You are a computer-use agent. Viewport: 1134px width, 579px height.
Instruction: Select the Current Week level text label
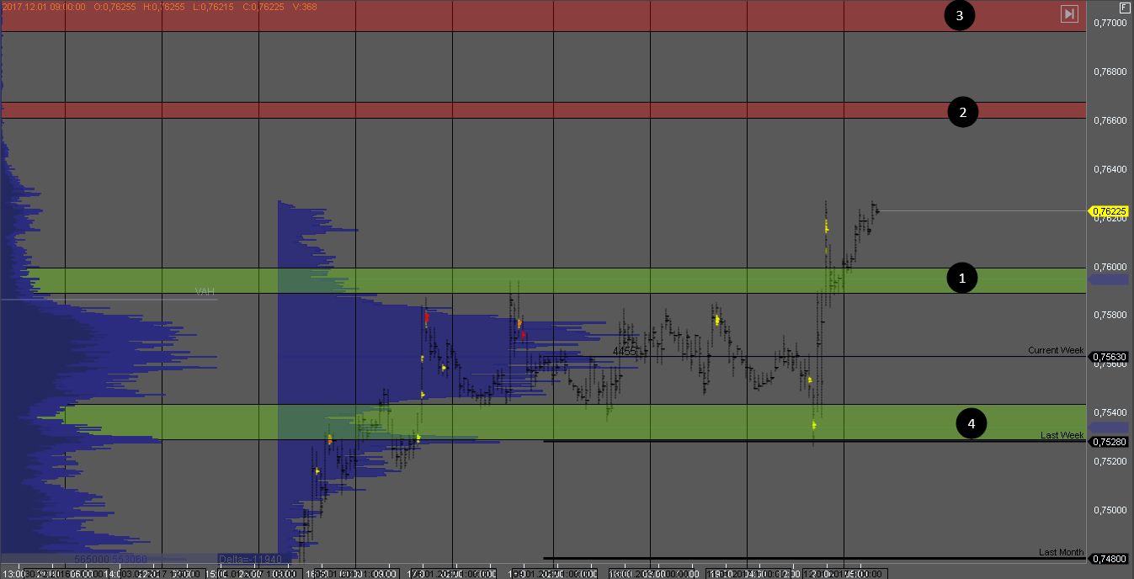click(1055, 350)
